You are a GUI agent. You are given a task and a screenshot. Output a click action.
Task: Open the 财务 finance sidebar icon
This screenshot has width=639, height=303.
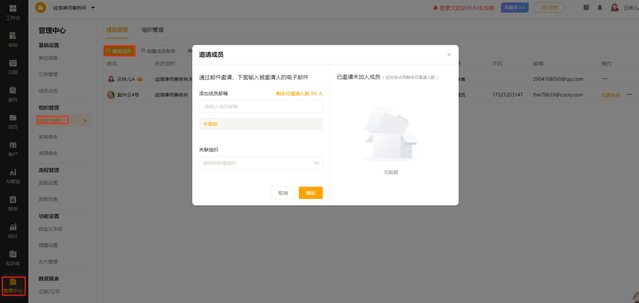pyautogui.click(x=13, y=203)
